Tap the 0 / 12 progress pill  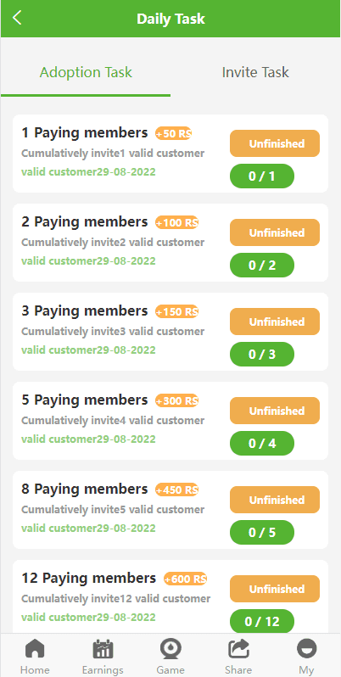pyautogui.click(x=262, y=622)
